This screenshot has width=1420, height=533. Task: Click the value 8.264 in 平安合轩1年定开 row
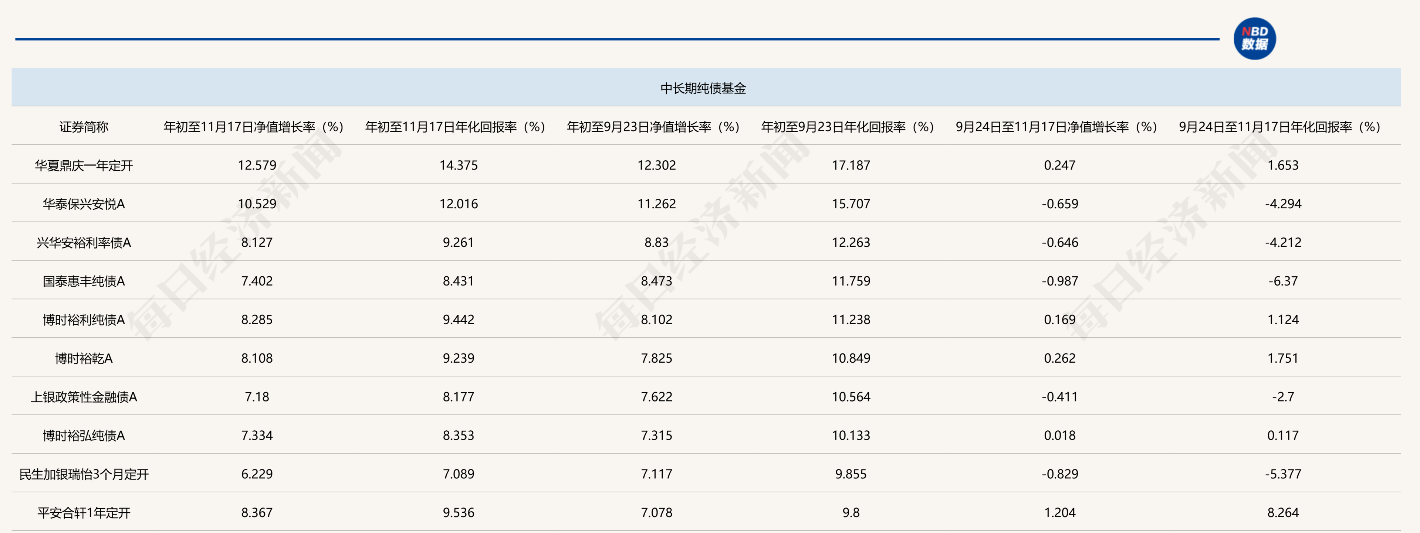pyautogui.click(x=1283, y=512)
